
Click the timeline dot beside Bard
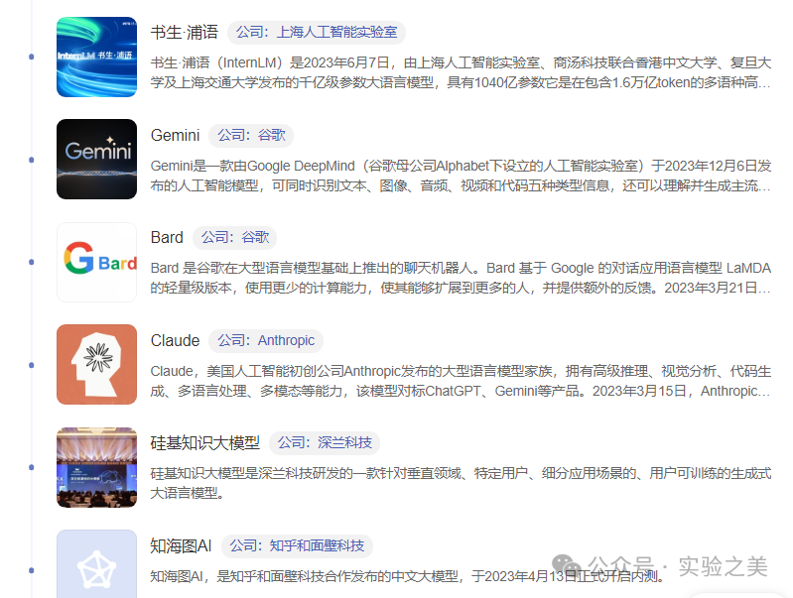32,262
